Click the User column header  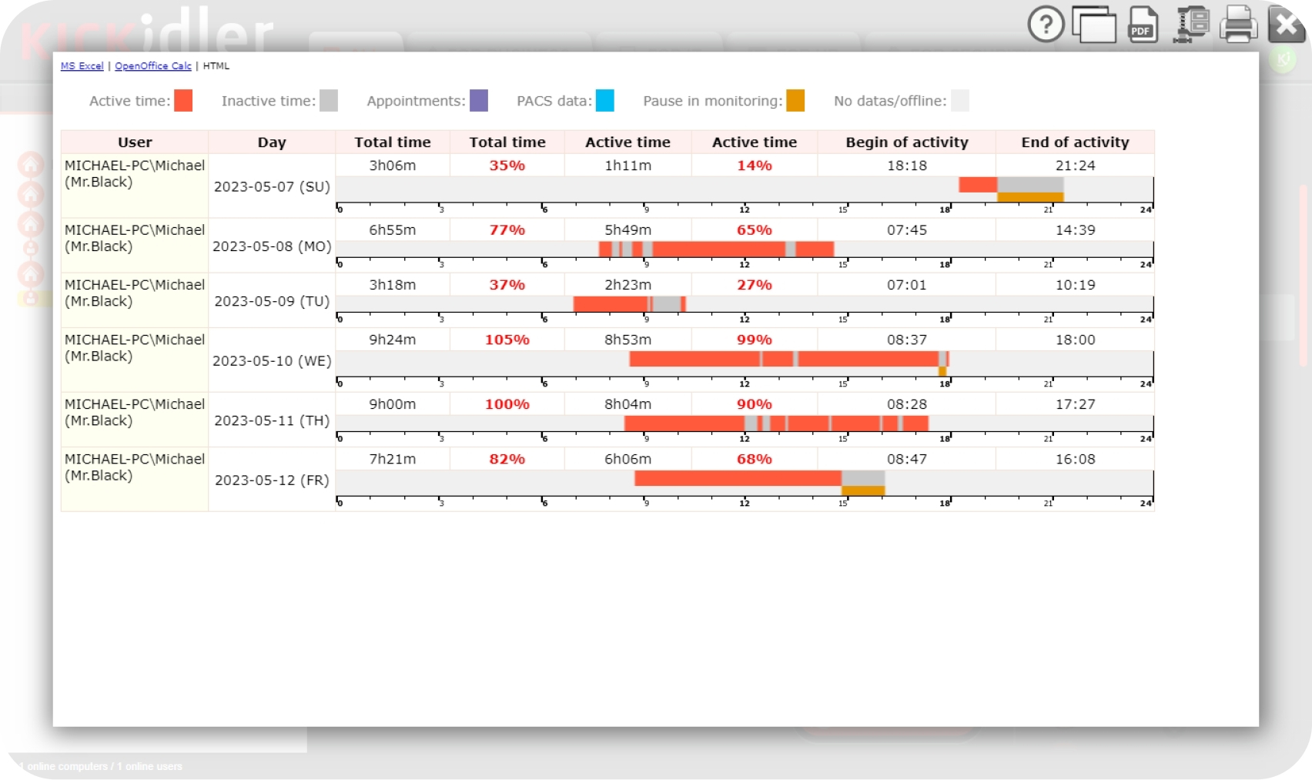tap(135, 142)
